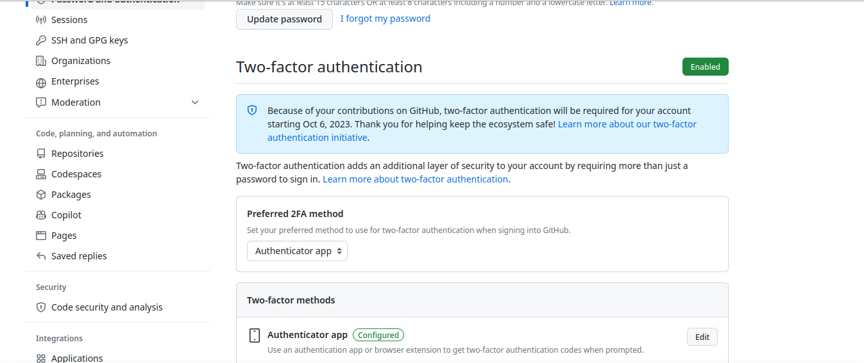Image resolution: width=864 pixels, height=363 pixels.
Task: Click the Update password button
Action: point(284,19)
